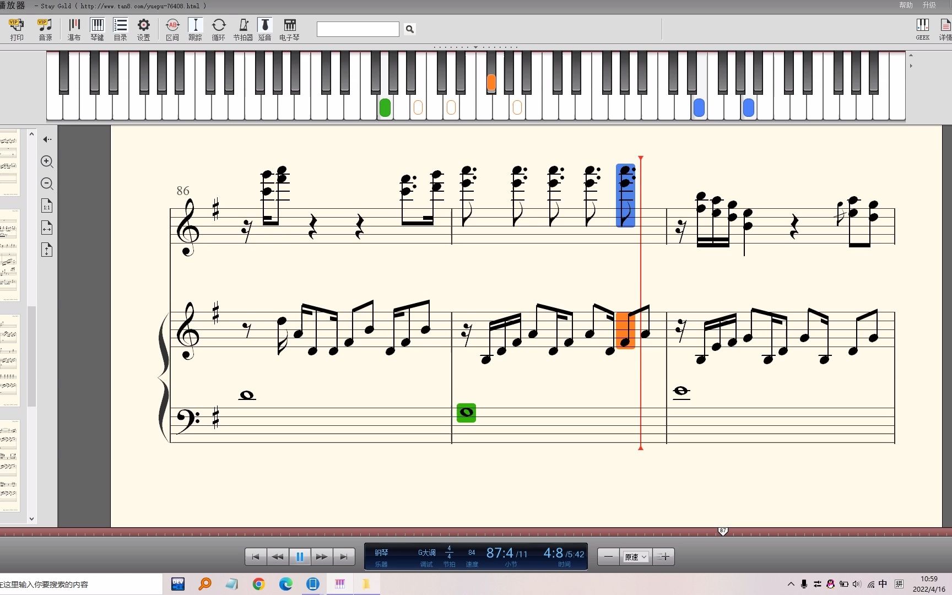Image resolution: width=952 pixels, height=595 pixels.
Task: Open the volume tray icon
Action: 857,584
